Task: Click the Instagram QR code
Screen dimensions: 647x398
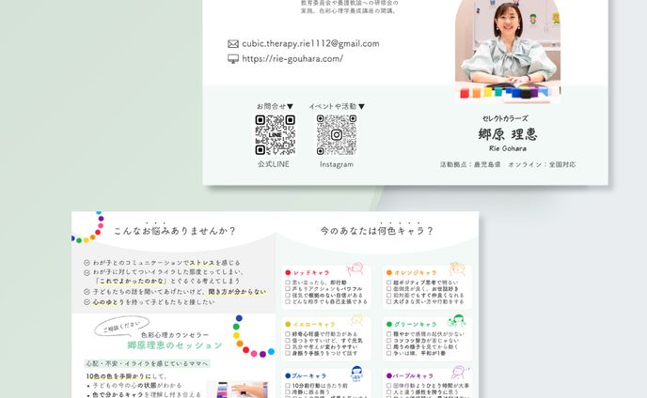Action: tap(337, 135)
